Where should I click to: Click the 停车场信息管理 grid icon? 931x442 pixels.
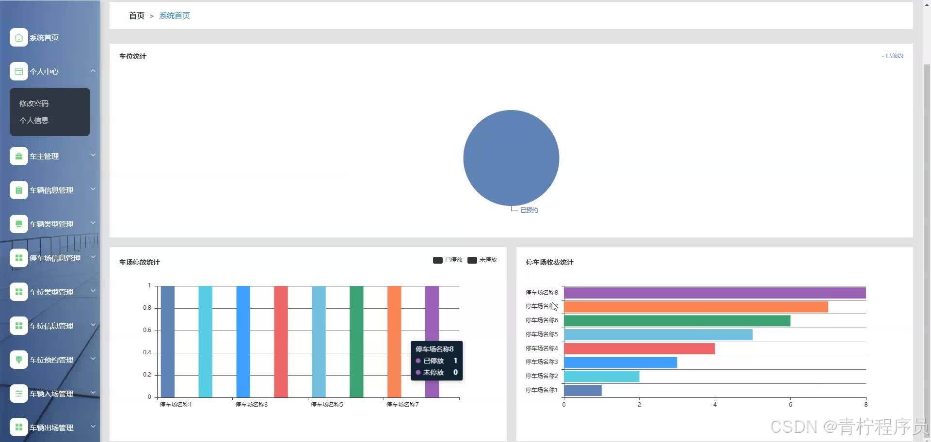click(x=18, y=258)
